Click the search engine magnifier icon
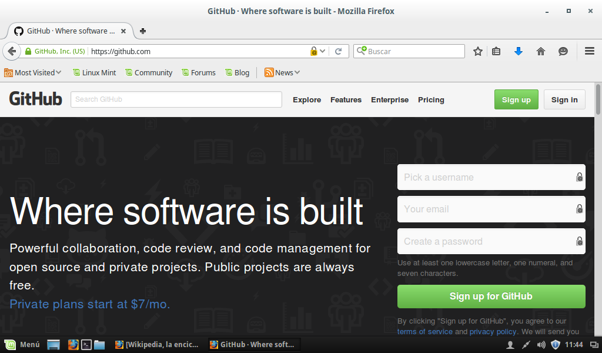 point(362,51)
